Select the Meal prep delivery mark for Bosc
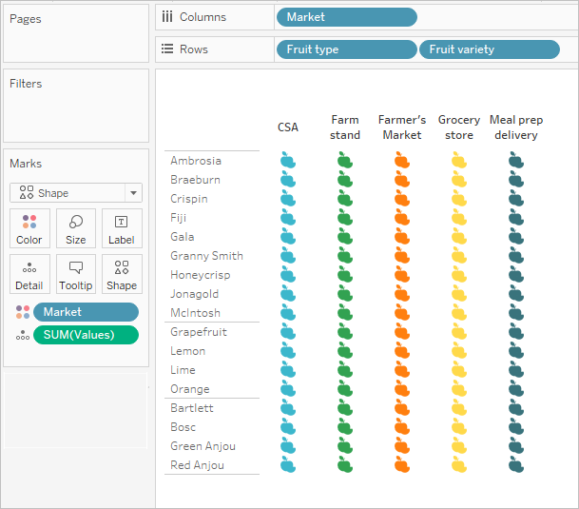The image size is (579, 509). 516,426
